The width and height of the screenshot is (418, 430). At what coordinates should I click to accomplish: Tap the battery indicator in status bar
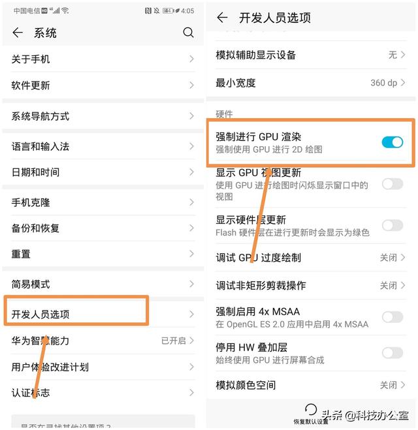coord(170,10)
